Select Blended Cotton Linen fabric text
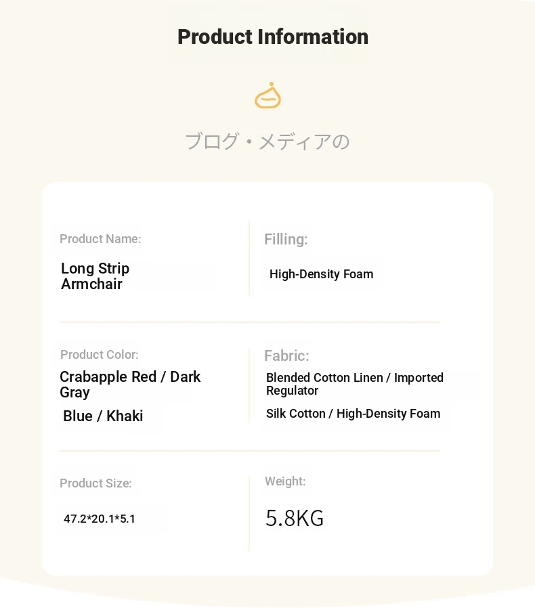 (355, 384)
